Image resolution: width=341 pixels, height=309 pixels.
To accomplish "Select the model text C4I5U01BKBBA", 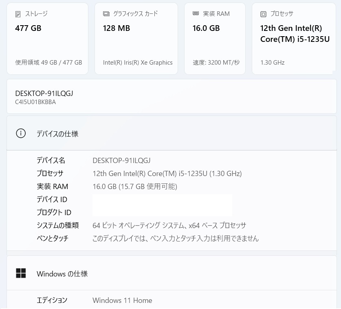I will tap(35, 102).
